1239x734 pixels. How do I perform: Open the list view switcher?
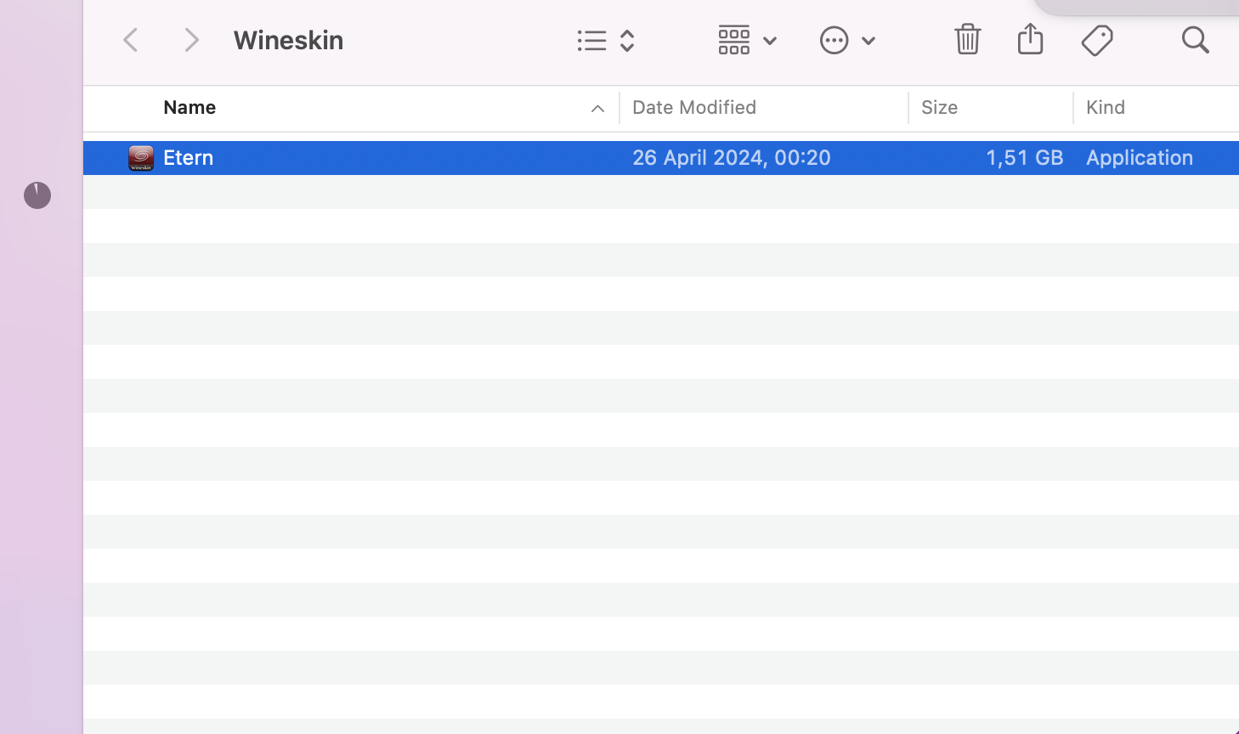tap(606, 41)
